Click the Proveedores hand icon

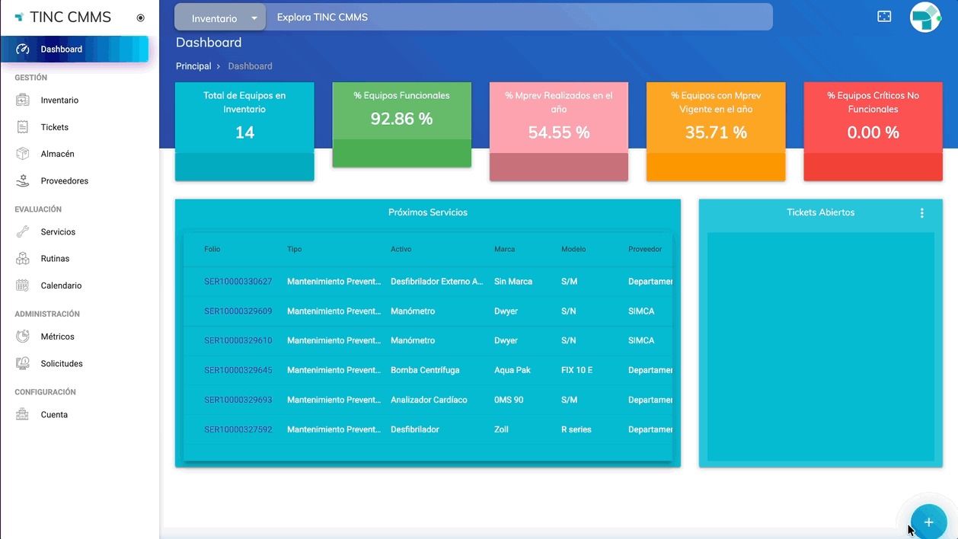coord(23,181)
